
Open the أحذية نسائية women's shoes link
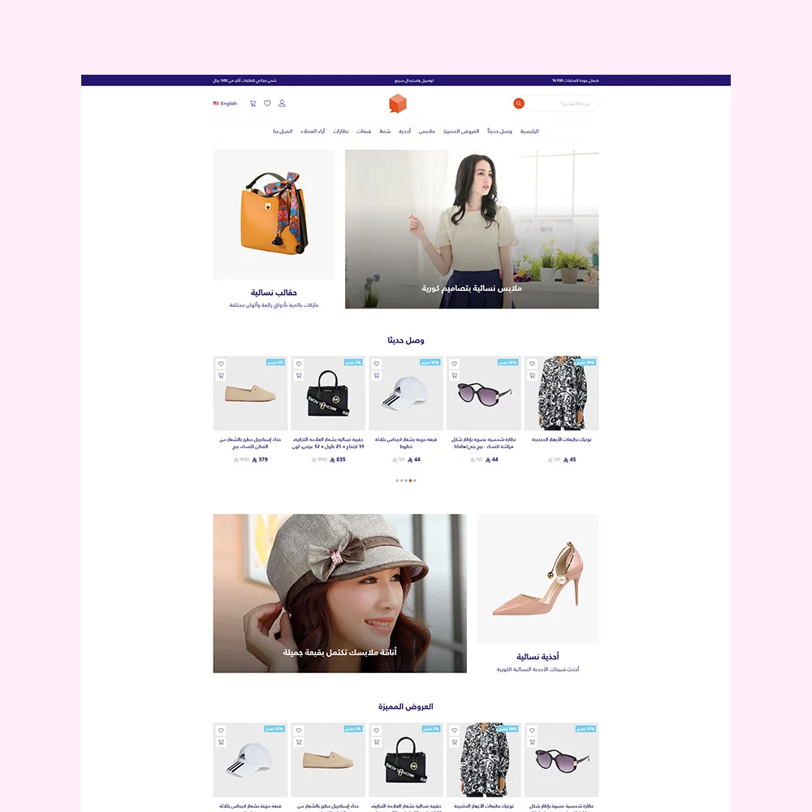(538, 657)
